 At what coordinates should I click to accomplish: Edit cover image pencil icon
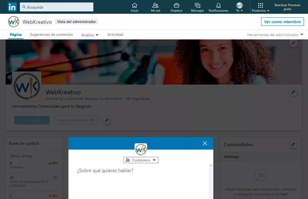[293, 43]
